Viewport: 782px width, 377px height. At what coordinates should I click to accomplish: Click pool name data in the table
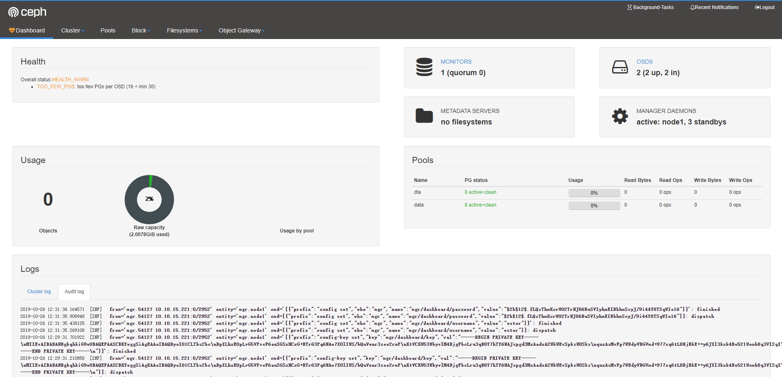418,205
